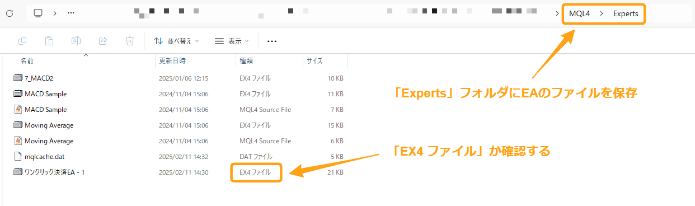Click the This PC monitor icon in address bar
695x206 pixels.
(38, 13)
